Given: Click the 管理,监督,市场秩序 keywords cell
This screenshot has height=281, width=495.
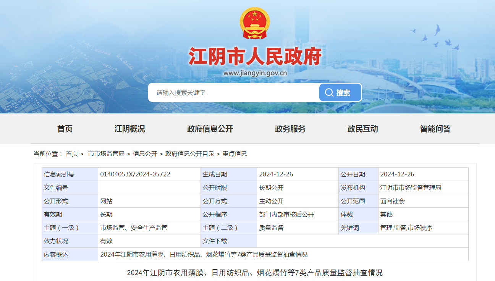Looking at the screenshot, I should [x=423, y=228].
